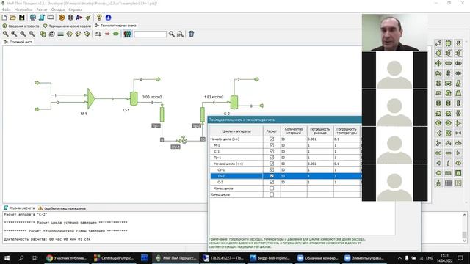Select the valve between the pipes on flowsheet
This screenshot has height=264, width=470.
pos(183,139)
